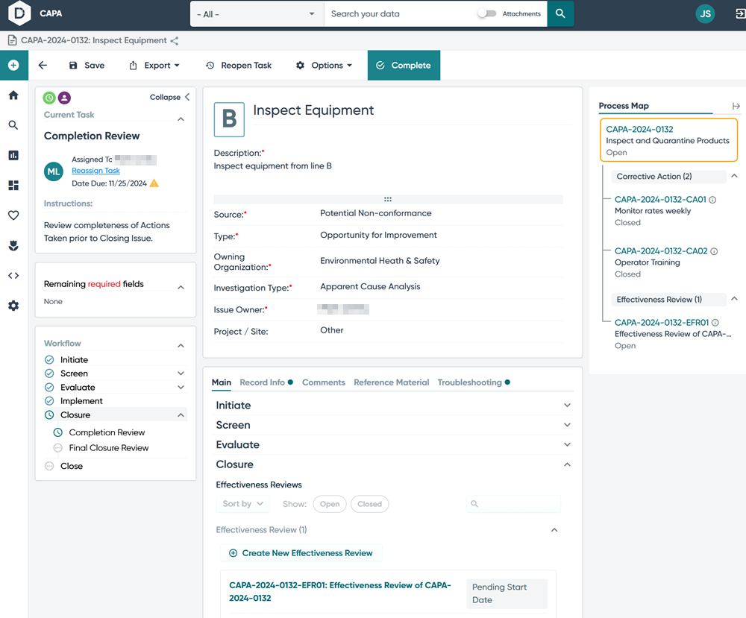Viewport: 746px width, 618px height.
Task: Click the purple person status icon
Action: click(x=64, y=98)
